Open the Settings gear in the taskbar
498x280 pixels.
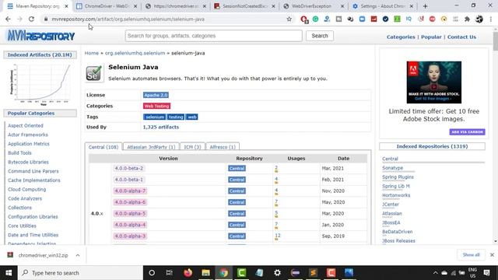pos(277,273)
